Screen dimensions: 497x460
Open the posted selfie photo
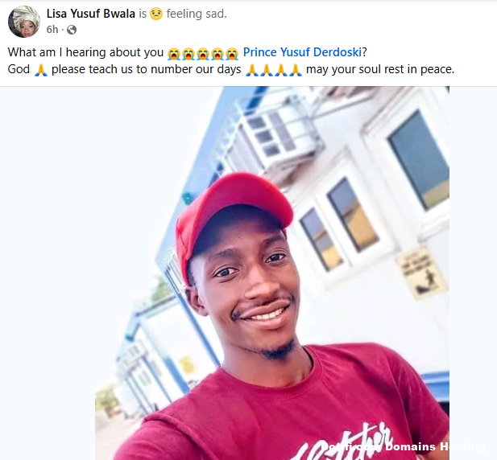click(x=272, y=273)
